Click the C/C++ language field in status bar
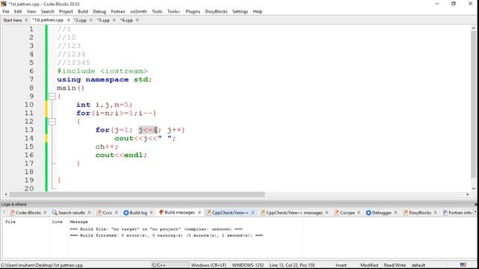This screenshot has width=479, height=269. tap(170, 265)
